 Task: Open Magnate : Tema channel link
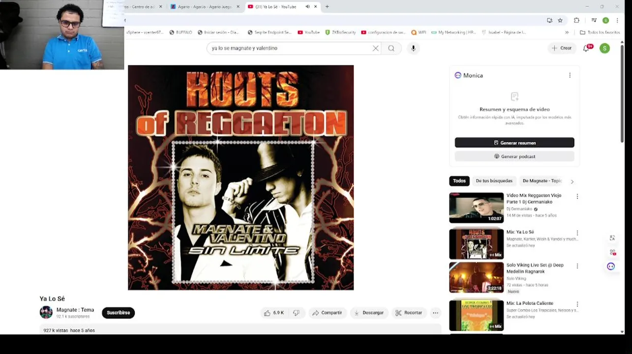tap(75, 310)
